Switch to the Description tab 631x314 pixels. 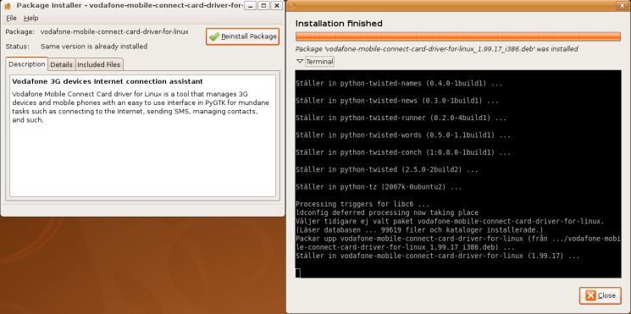click(27, 64)
